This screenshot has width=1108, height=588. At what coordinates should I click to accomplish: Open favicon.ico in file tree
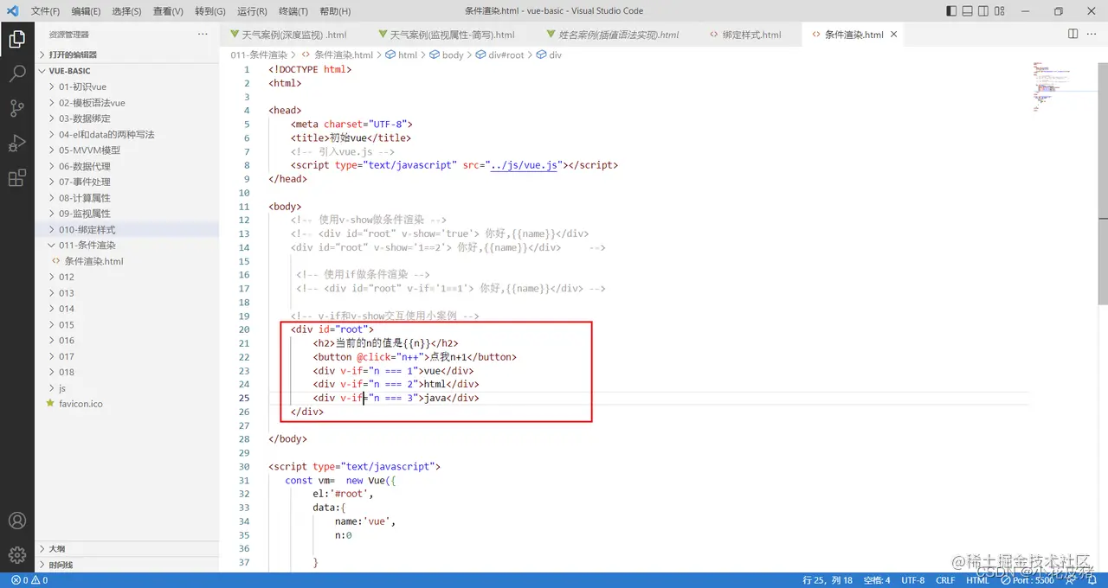127,404
